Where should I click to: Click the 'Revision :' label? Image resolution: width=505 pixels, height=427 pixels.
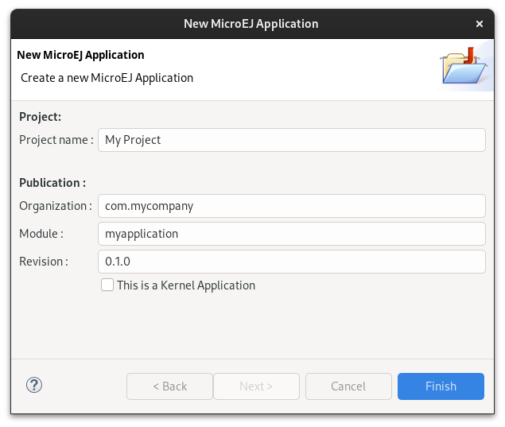pyautogui.click(x=44, y=262)
